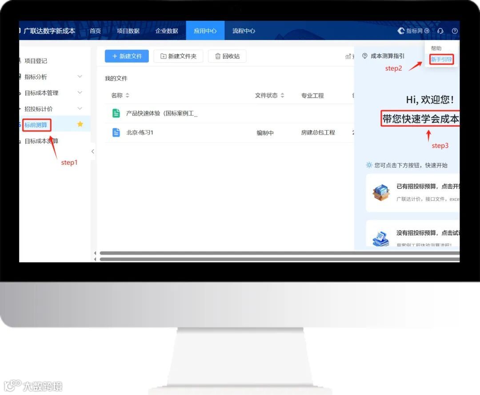Image resolution: width=480 pixels, height=395 pixels.
Task: Click the 成本测算指引 question icon
Action: [364, 56]
